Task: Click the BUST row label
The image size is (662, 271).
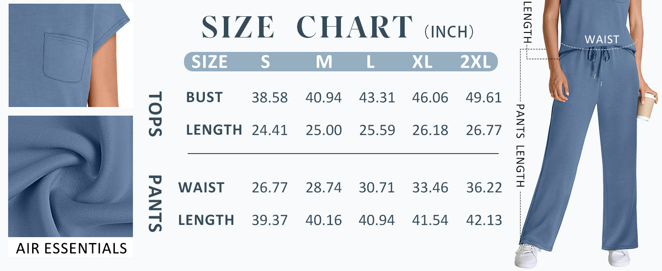Action: click(x=204, y=98)
